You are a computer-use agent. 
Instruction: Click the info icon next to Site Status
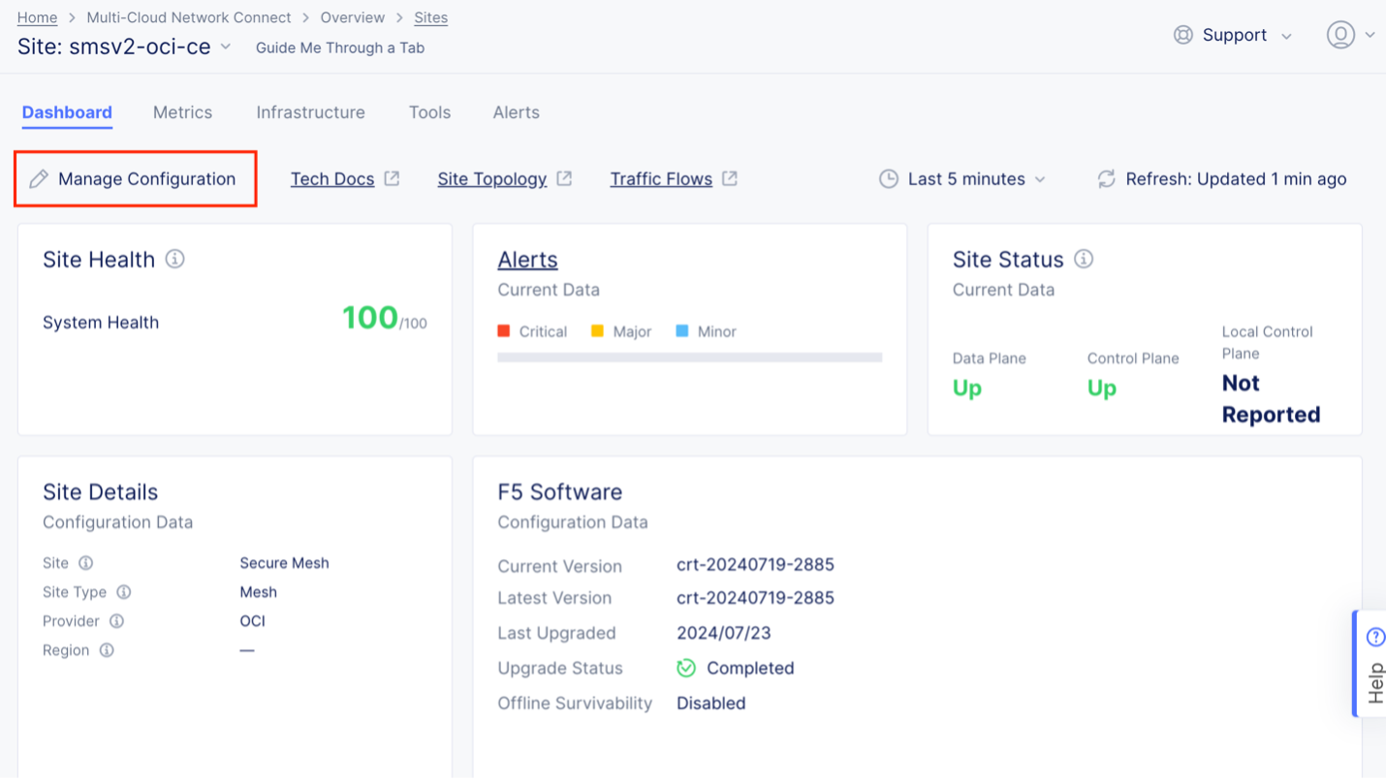(1086, 259)
